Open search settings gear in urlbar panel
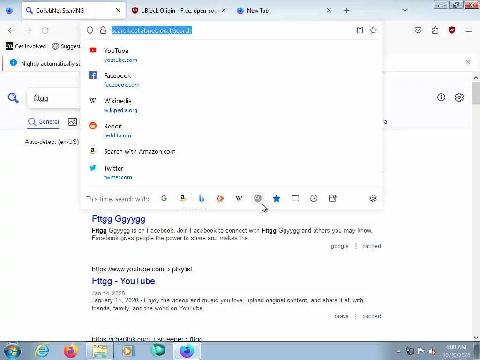 (373, 198)
